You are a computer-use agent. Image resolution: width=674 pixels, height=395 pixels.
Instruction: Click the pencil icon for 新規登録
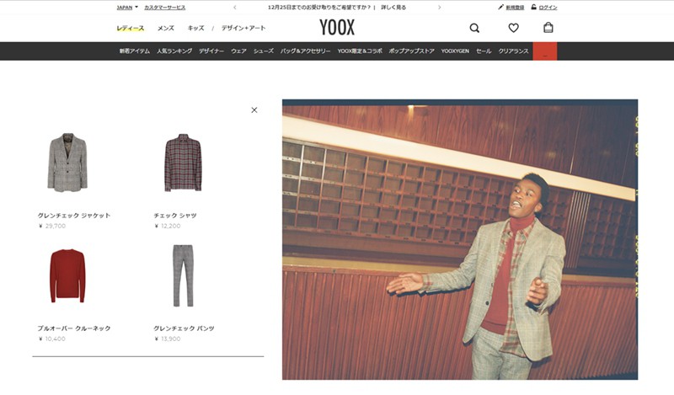pos(500,7)
